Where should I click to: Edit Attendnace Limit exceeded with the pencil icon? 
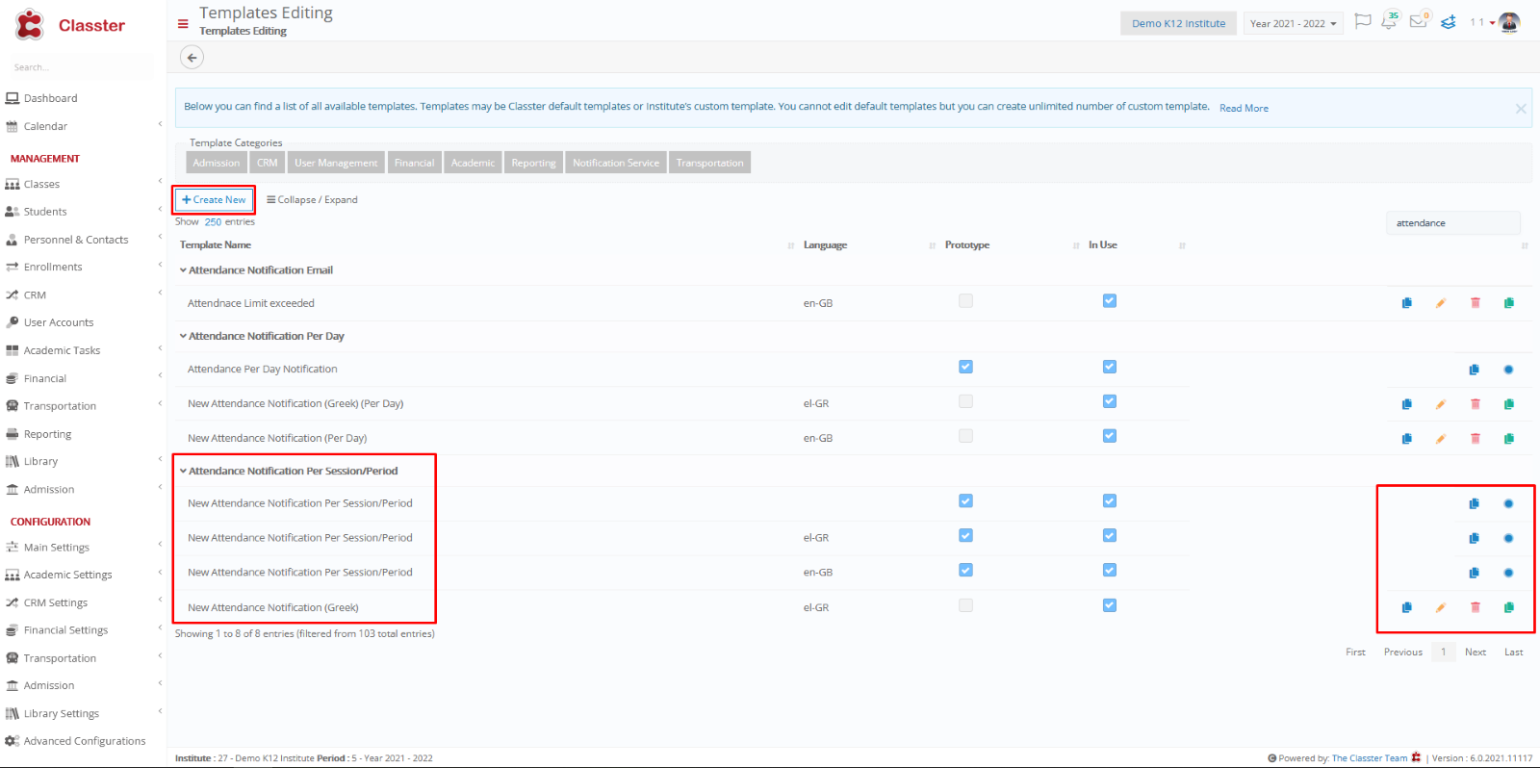(1441, 303)
